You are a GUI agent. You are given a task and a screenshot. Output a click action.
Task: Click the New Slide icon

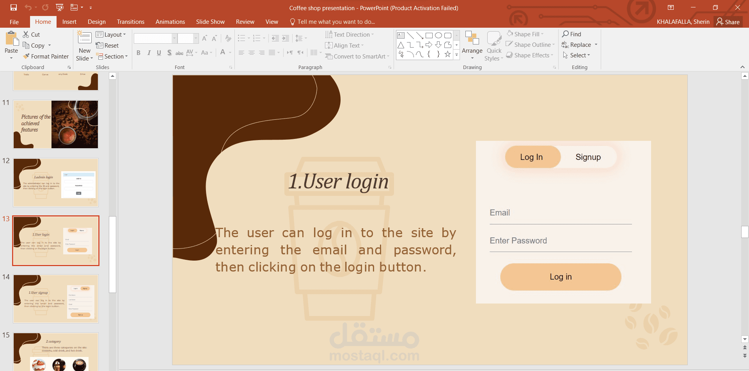[x=84, y=38]
